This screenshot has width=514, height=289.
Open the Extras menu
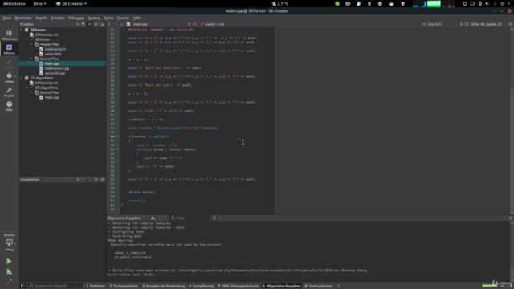[109, 18]
